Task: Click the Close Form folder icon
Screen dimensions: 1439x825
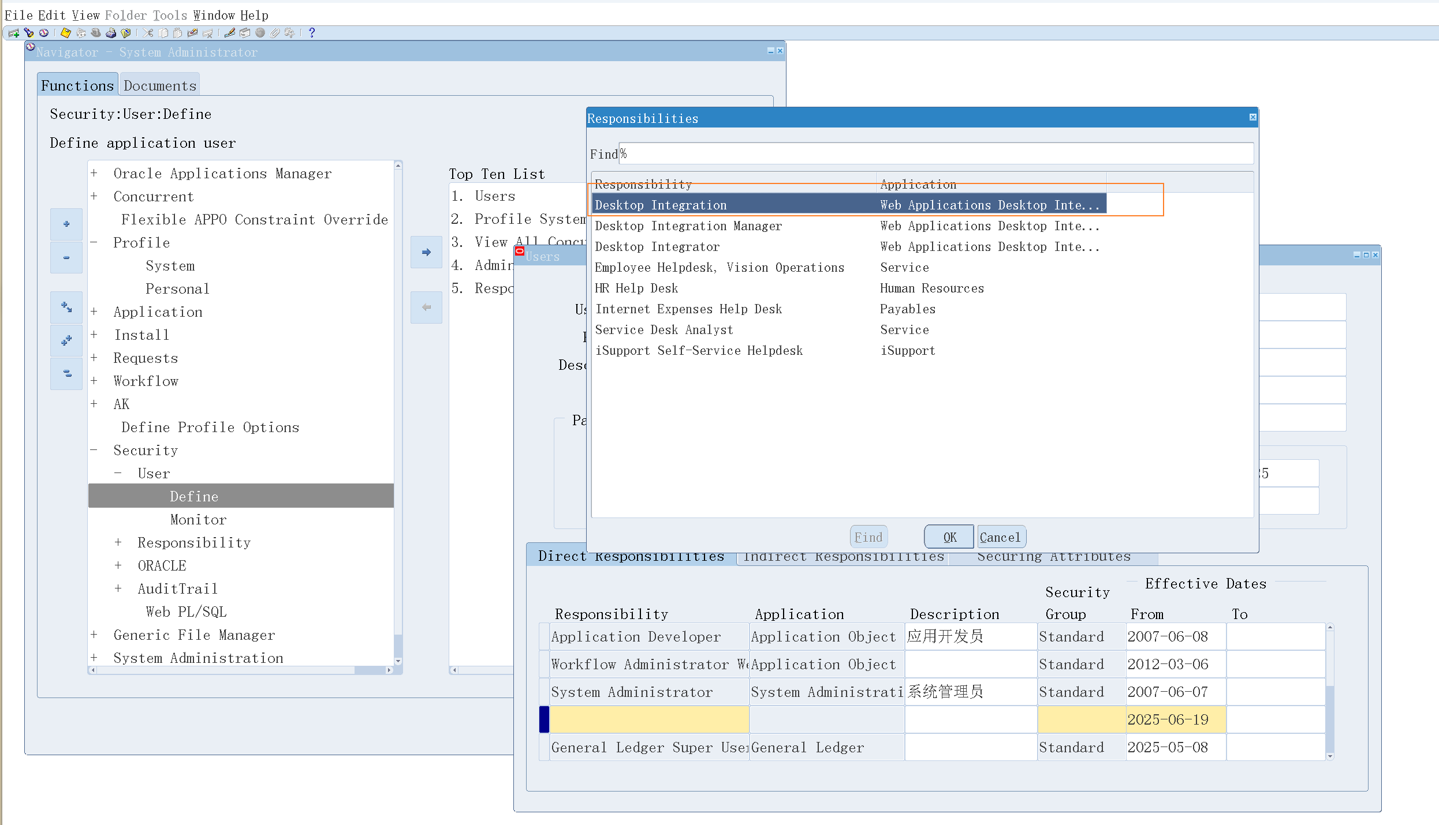Action: [126, 33]
